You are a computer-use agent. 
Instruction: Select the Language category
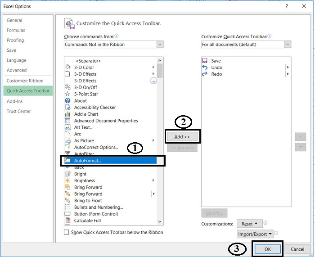tap(17, 60)
